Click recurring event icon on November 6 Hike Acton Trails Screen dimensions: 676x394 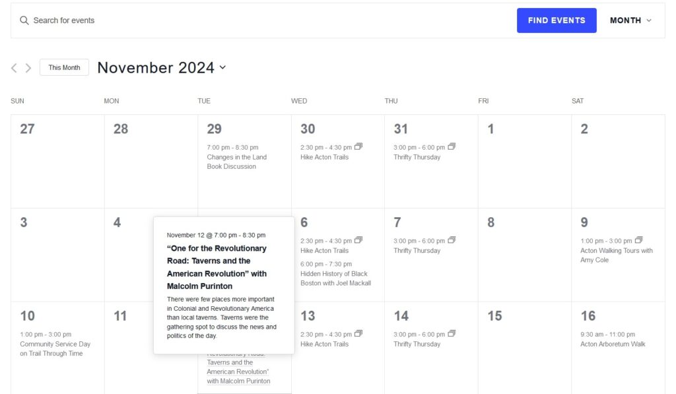coord(359,239)
